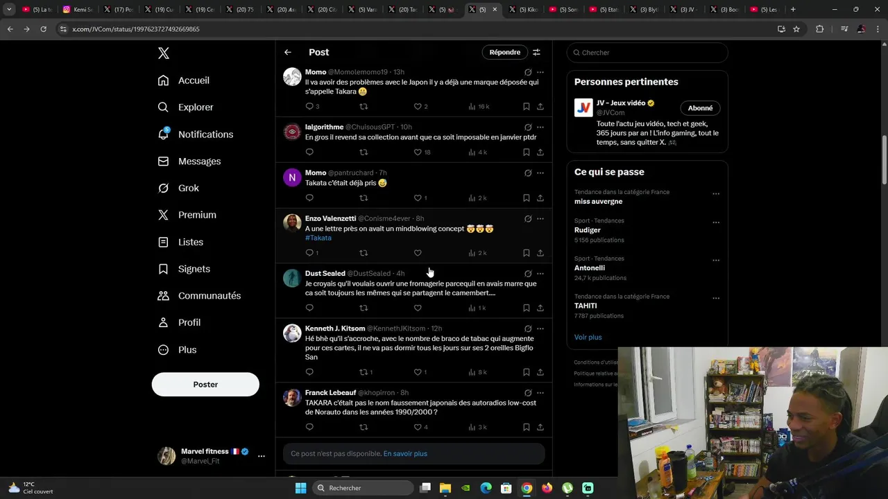This screenshot has height=499, width=888.
Task: Open Profil in sidebar
Action: tap(179, 322)
